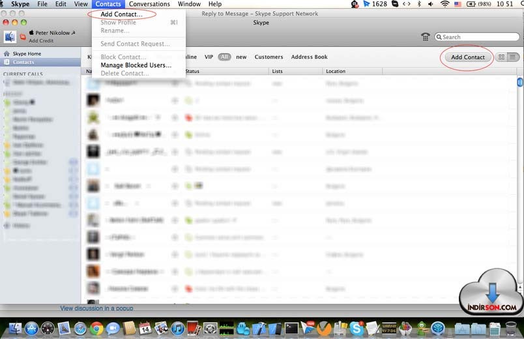Switch to list view of contacts
This screenshot has height=339, width=524.
pyautogui.click(x=513, y=57)
